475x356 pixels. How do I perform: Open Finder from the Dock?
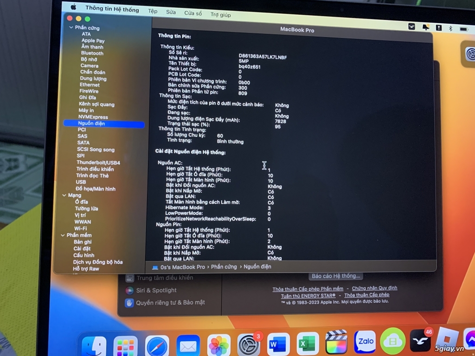pos(94,346)
